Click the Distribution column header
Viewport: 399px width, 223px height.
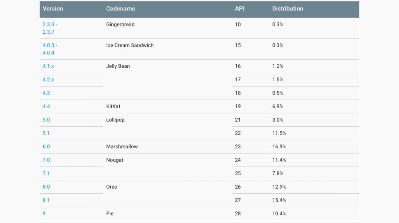288,9
